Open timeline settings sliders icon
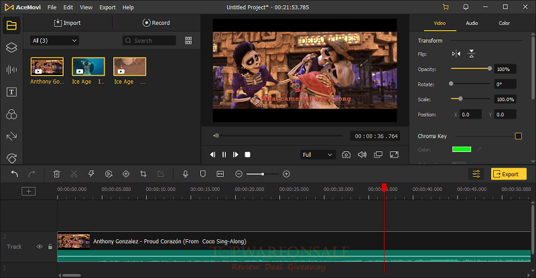536x278 pixels. 476,174
